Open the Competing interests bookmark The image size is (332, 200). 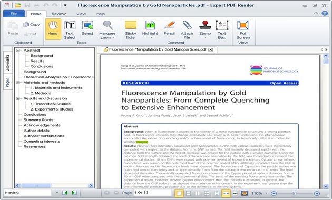(x=42, y=141)
